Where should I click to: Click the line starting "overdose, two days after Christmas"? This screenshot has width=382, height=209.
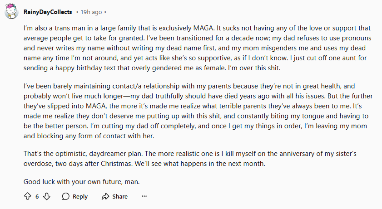(136, 164)
